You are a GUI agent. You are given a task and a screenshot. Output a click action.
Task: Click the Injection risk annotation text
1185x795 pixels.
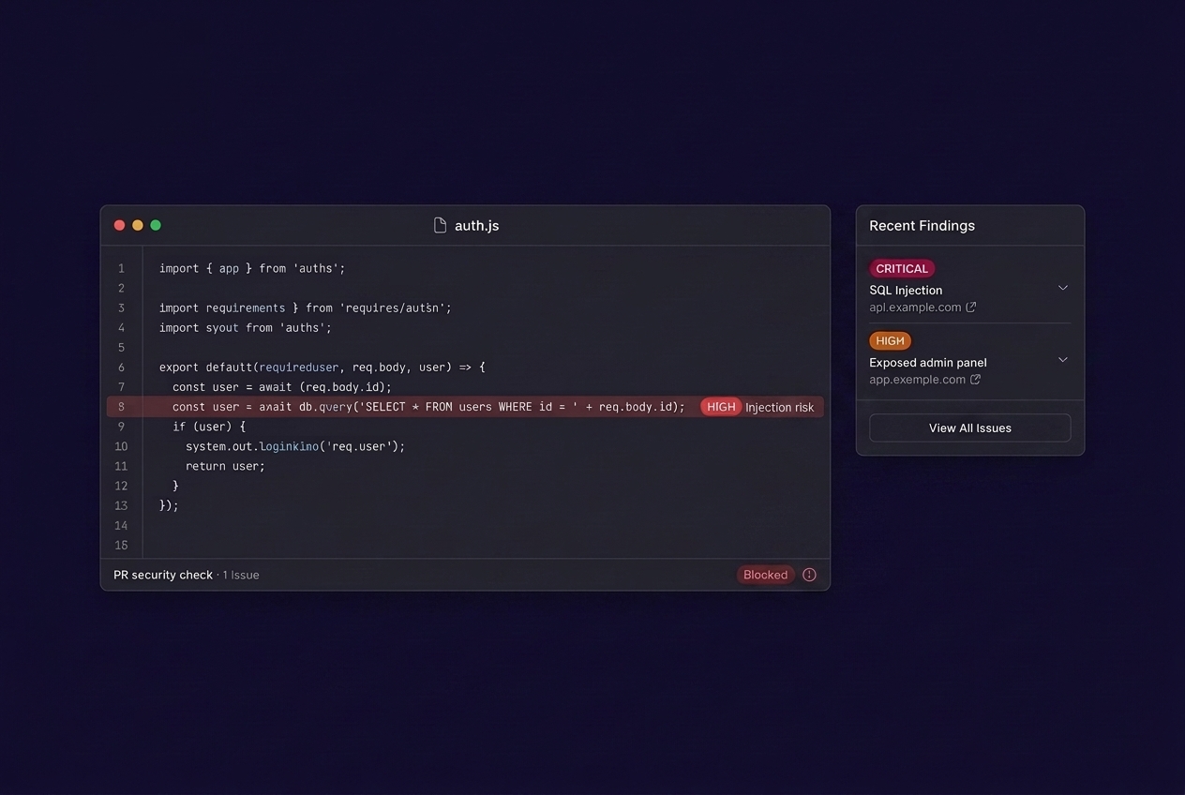pos(779,407)
